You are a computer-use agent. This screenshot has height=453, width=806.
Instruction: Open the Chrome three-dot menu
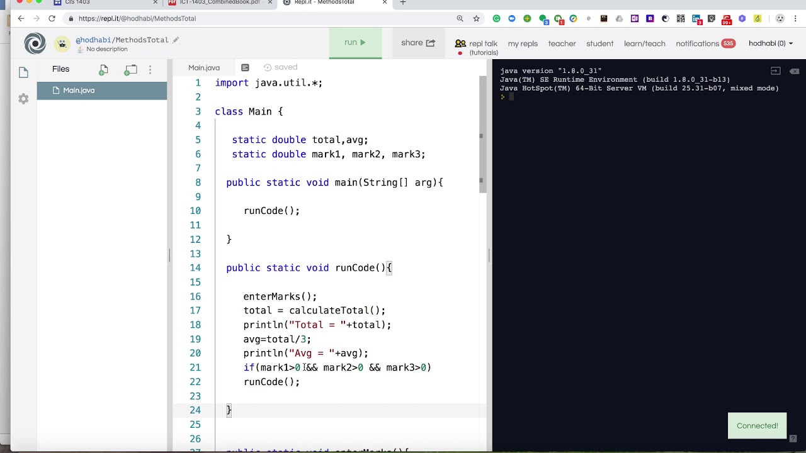(x=795, y=18)
